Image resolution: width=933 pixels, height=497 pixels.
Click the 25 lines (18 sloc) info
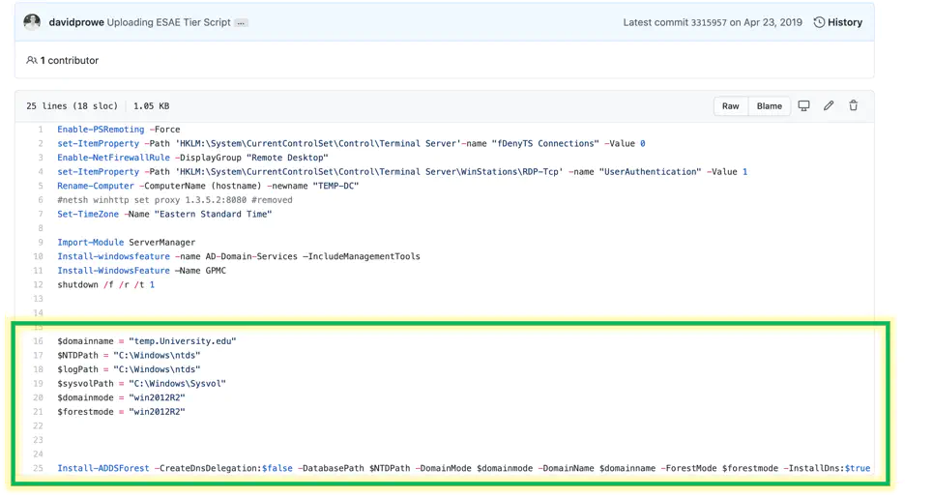pyautogui.click(x=72, y=106)
